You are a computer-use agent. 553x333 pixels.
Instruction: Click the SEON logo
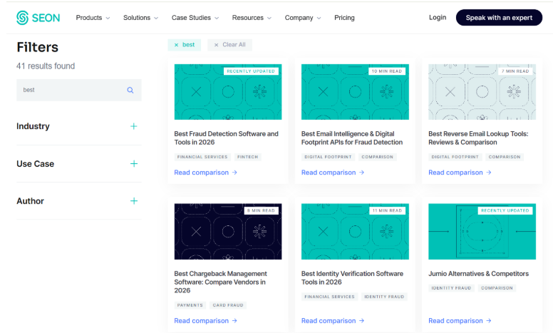(x=38, y=18)
